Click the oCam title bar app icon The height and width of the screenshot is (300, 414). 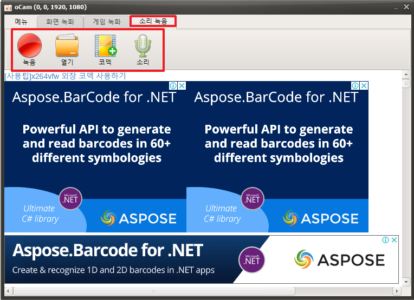[x=8, y=8]
